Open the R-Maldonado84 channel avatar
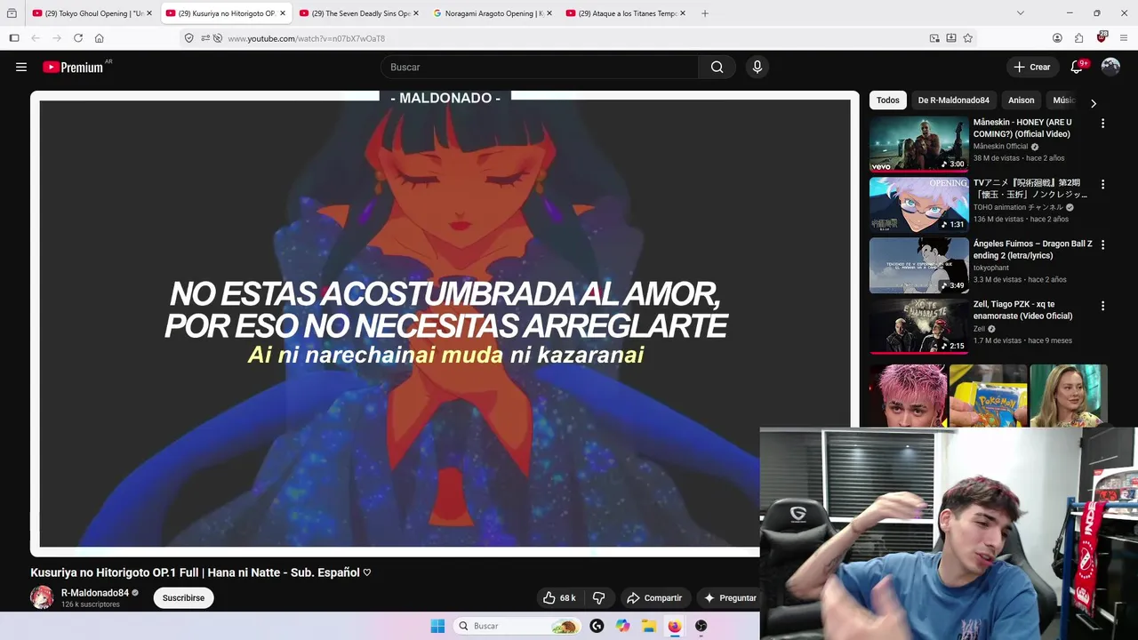Viewport: 1138px width, 640px height. (x=42, y=597)
